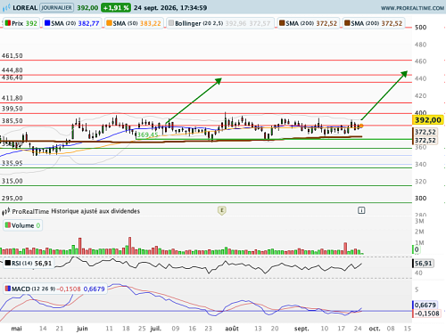Click the 'juil.' date on time axis

[x=155, y=329]
